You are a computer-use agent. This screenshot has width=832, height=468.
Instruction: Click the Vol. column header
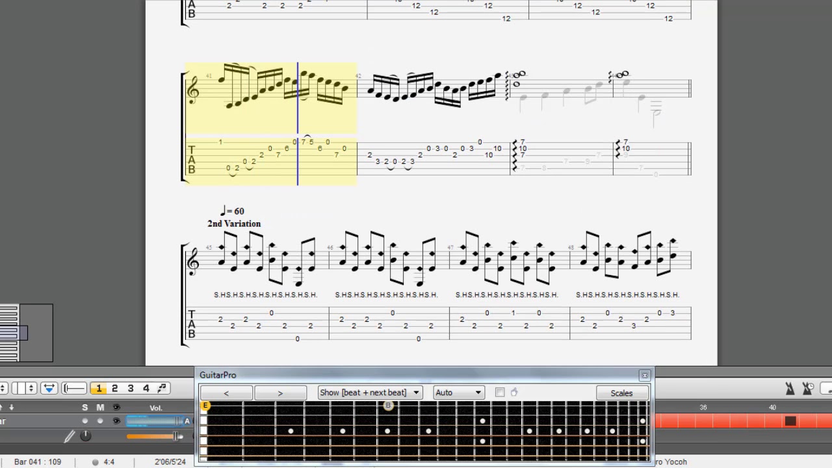[156, 408]
